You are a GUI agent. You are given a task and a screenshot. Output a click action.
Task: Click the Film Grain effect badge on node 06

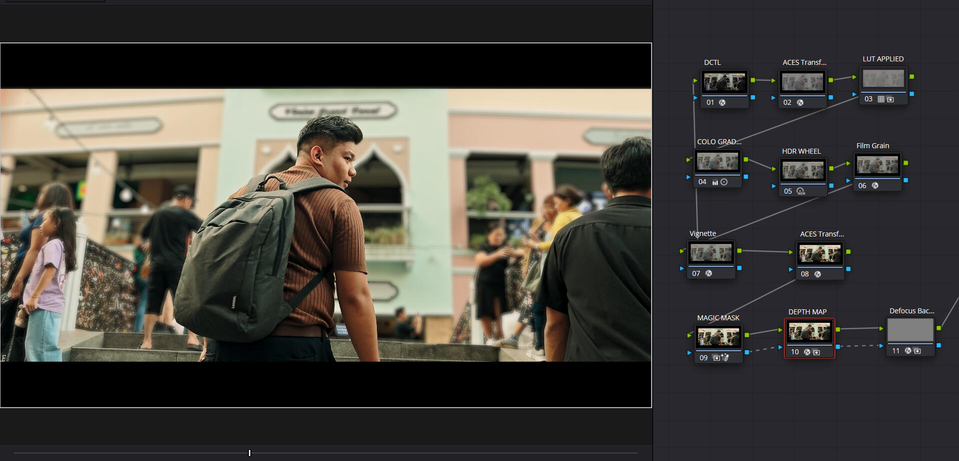875,186
